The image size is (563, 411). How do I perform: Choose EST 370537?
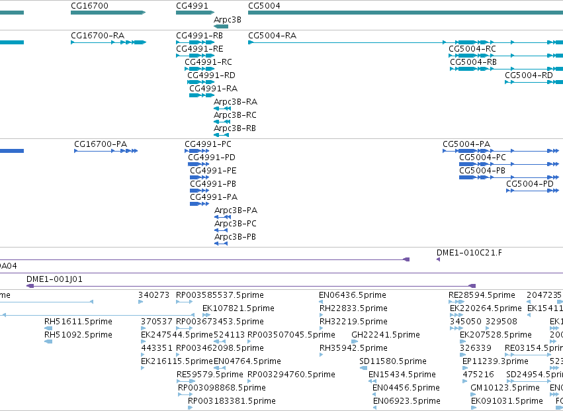(157, 322)
